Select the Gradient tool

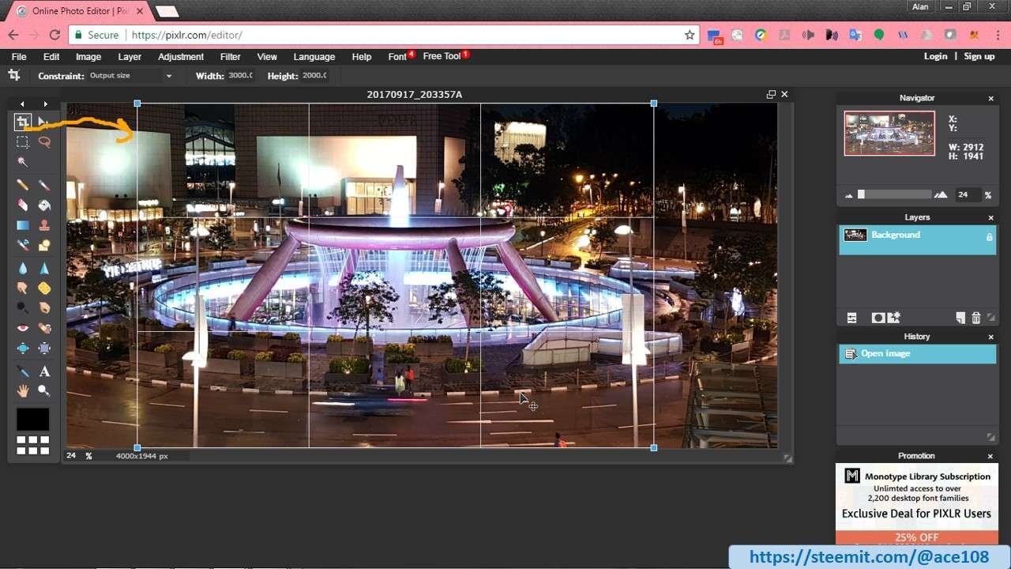(22, 225)
